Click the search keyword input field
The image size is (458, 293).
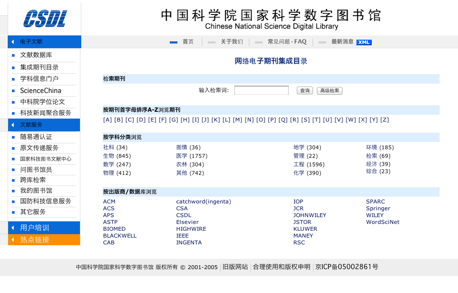click(x=261, y=90)
